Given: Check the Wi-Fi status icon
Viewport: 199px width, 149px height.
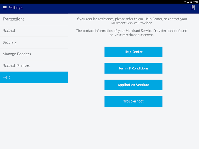Looking at the screenshot, I should (185, 2).
